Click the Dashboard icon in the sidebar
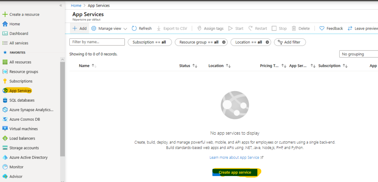Screen dimensions: 378x182 tap(5, 34)
